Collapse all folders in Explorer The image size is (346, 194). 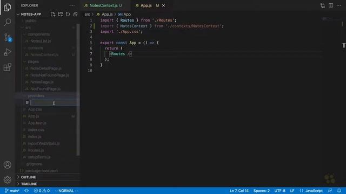pos(75,15)
